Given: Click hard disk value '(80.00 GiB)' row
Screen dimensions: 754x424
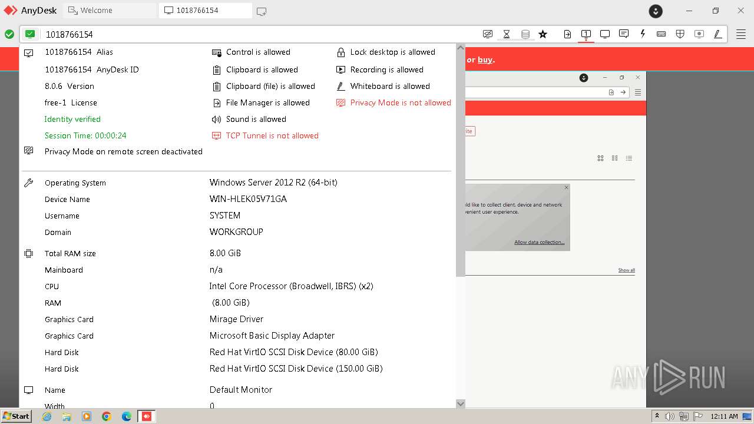Looking at the screenshot, I should click(293, 352).
